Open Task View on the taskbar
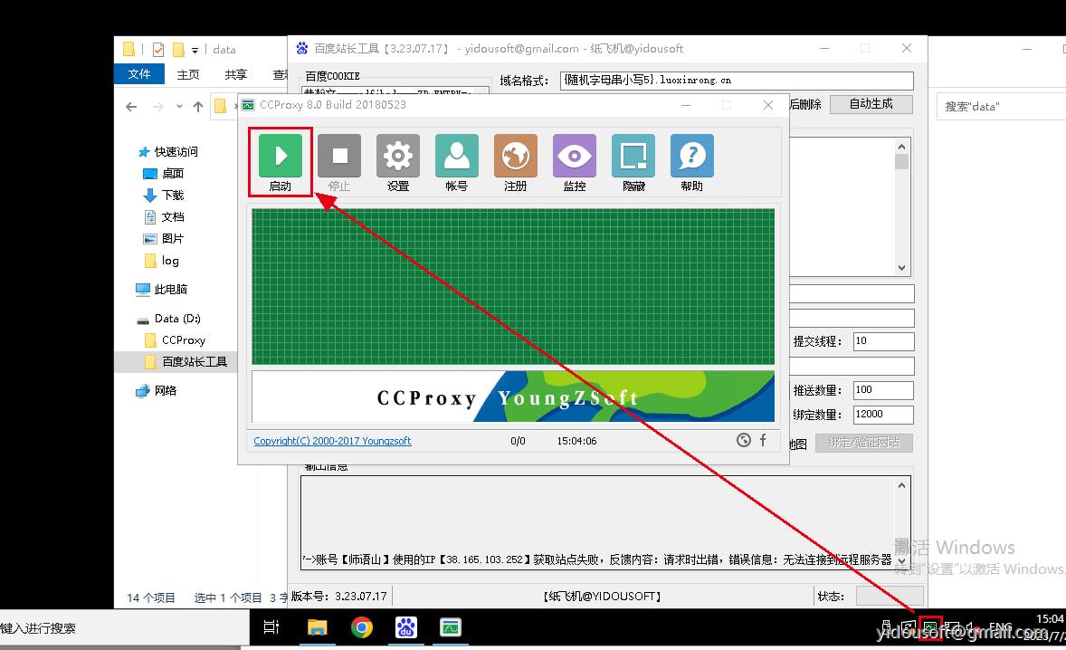This screenshot has height=650, width=1066. tap(271, 626)
